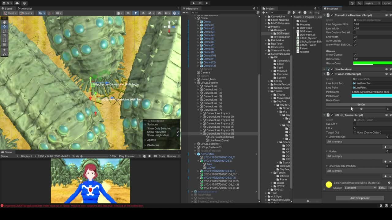Uncheck the Auto Update checkbox

click(355, 41)
